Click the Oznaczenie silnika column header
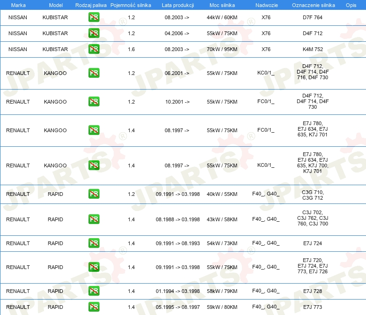This screenshot has height=315, width=366. pyautogui.click(x=314, y=5)
